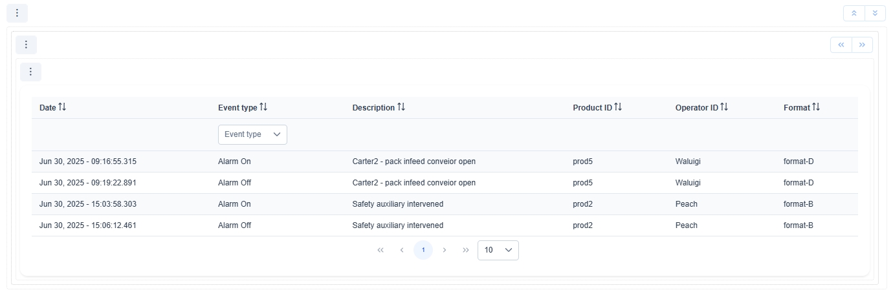Click the double chevron down button
Viewport: 893px width, 292px height.
pyautogui.click(x=875, y=13)
